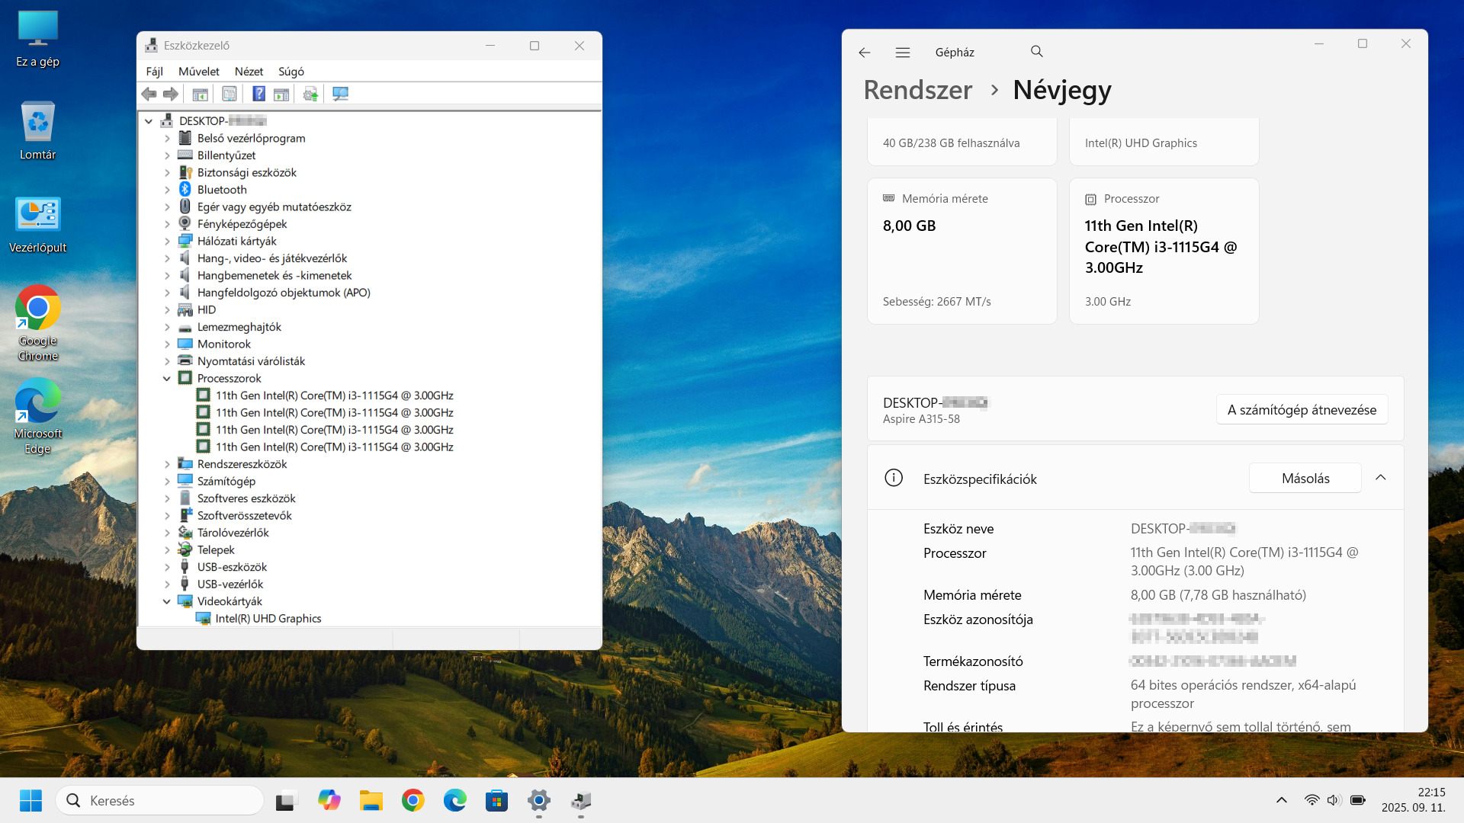
Task: Click the search icon in Settings
Action: (1036, 52)
